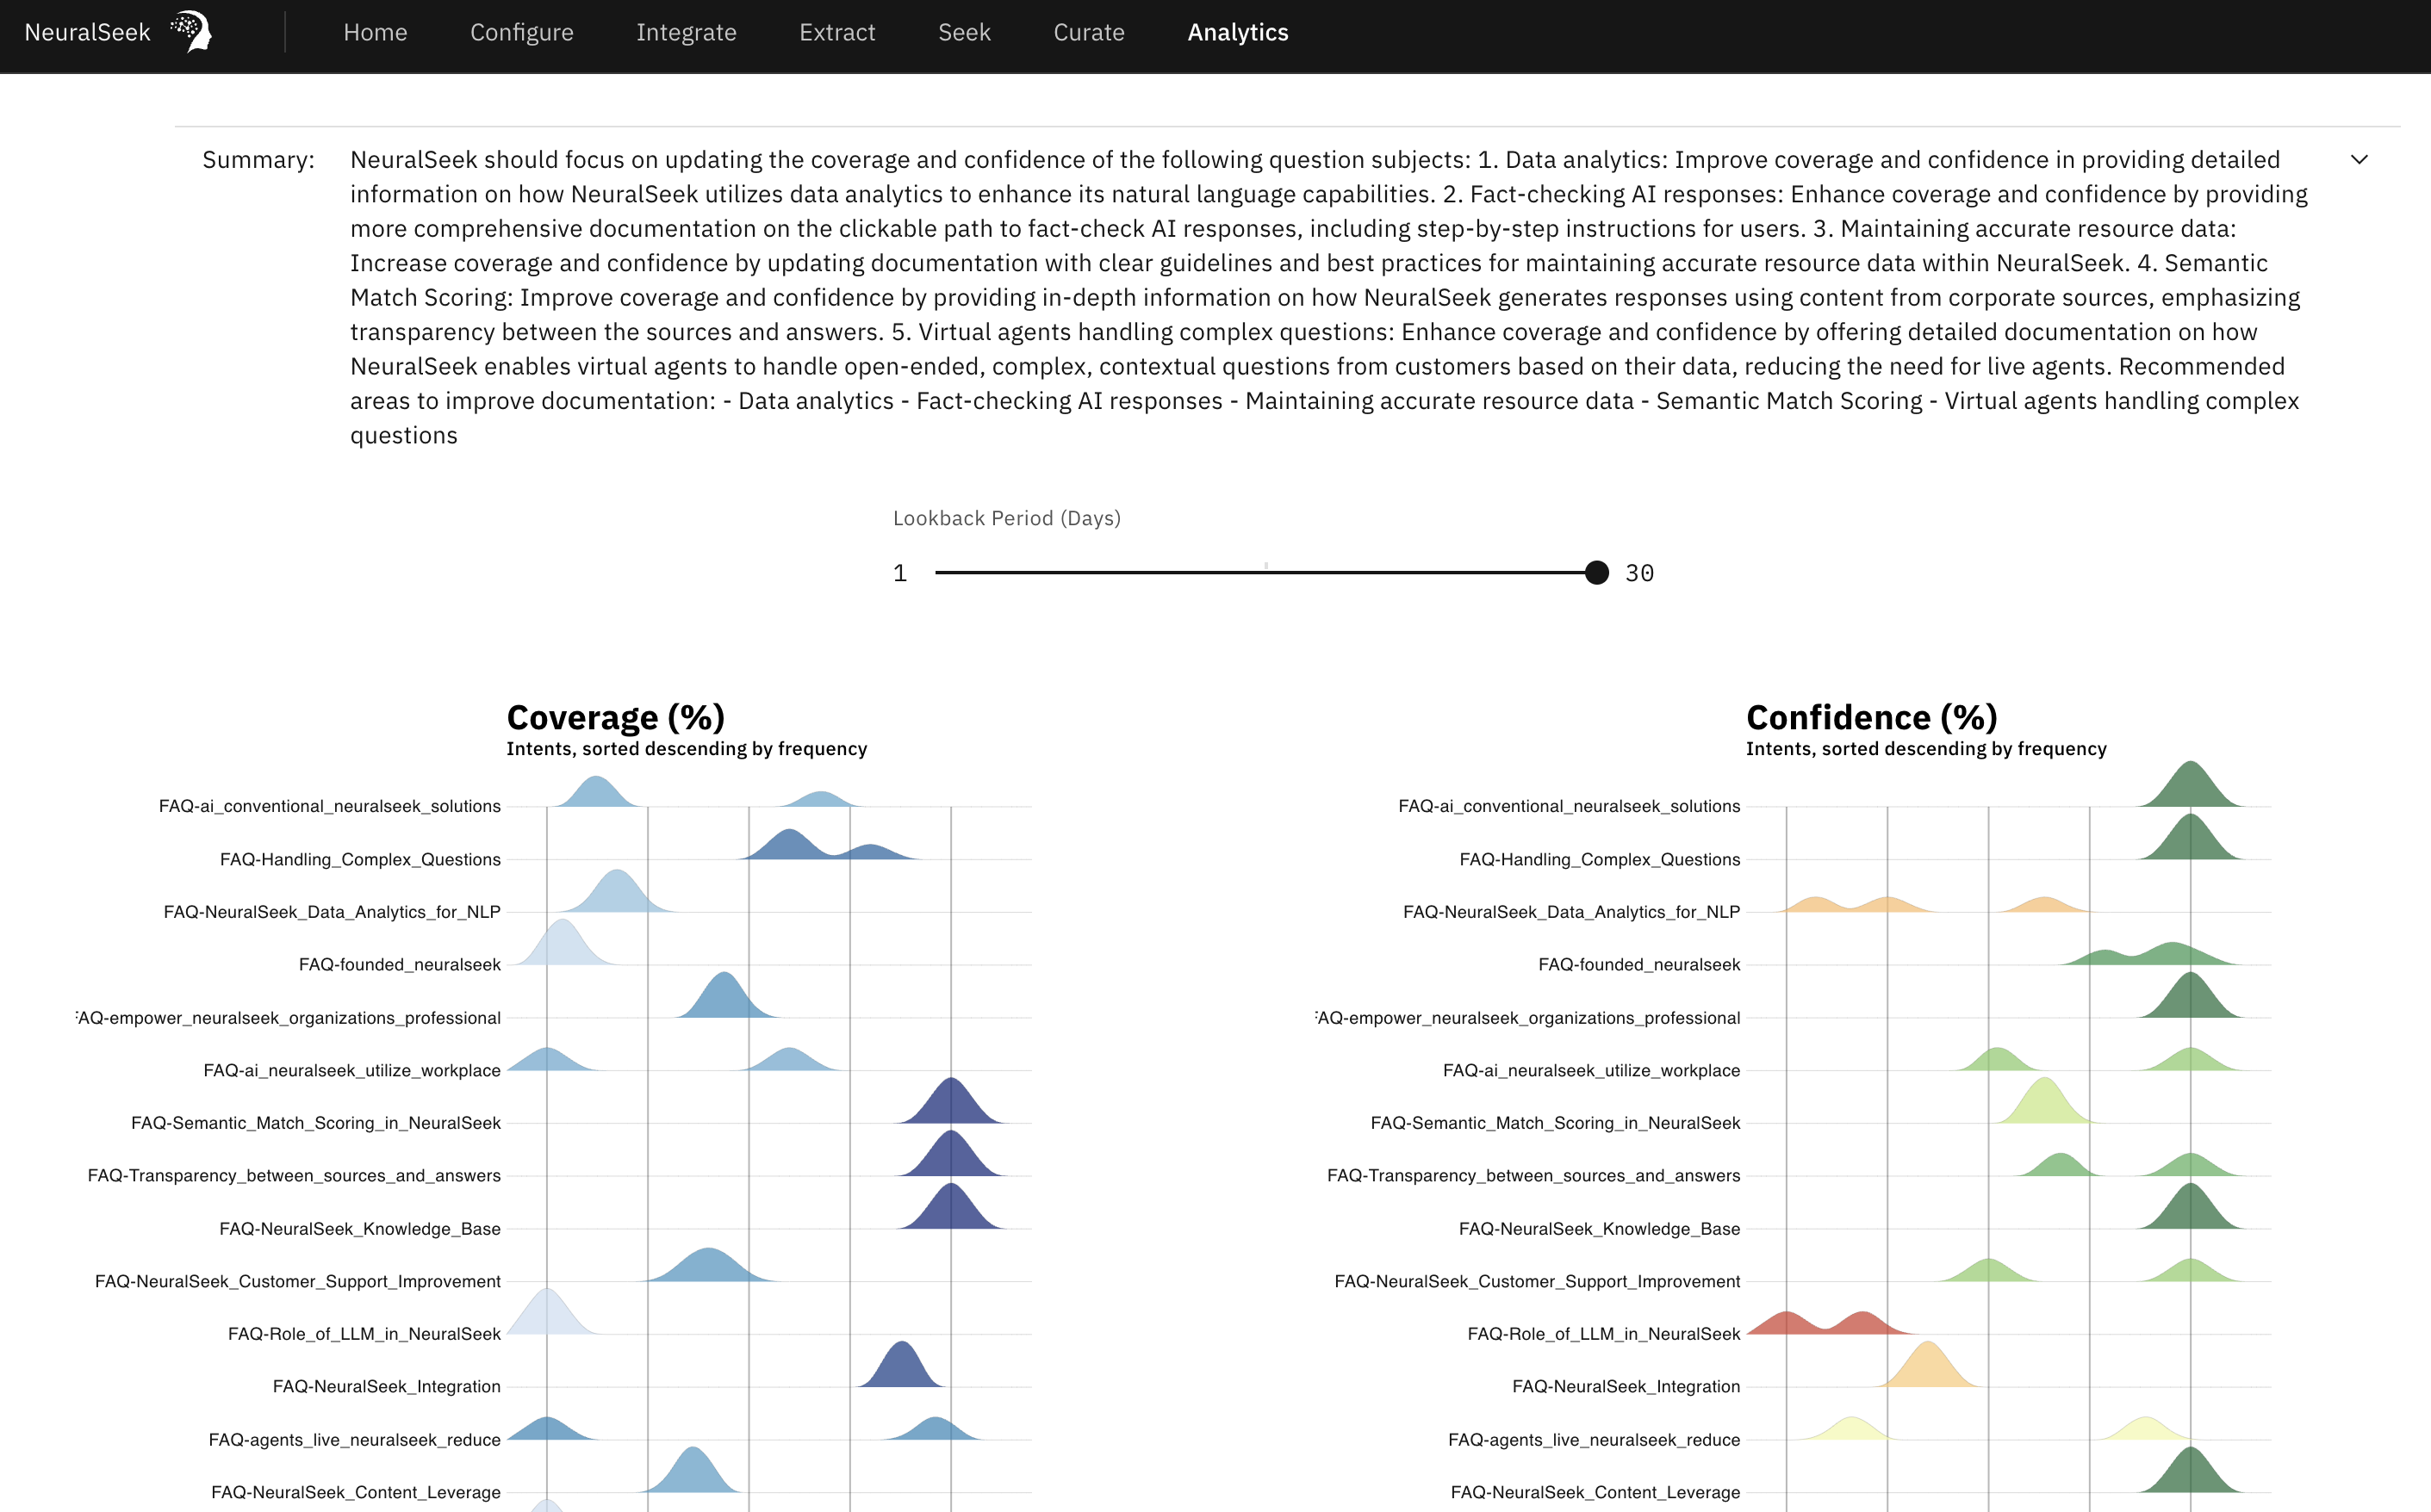Image resolution: width=2431 pixels, height=1512 pixels.
Task: Select FAQ-Role_of_LLM_in_NeuralSeek in Confidence chart
Action: click(x=1602, y=1334)
